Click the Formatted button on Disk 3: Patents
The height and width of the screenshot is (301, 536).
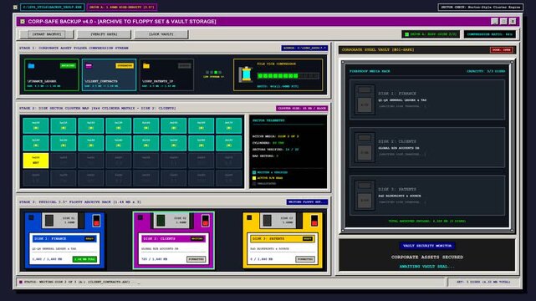[305, 259]
